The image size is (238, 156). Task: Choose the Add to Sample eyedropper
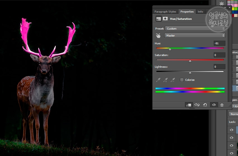click(165, 80)
